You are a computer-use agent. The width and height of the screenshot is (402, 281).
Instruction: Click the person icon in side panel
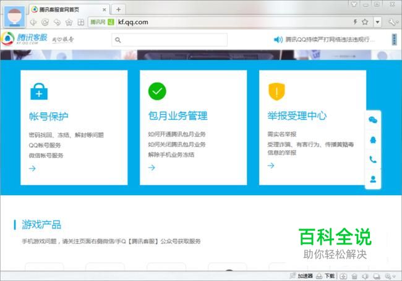[373, 179]
